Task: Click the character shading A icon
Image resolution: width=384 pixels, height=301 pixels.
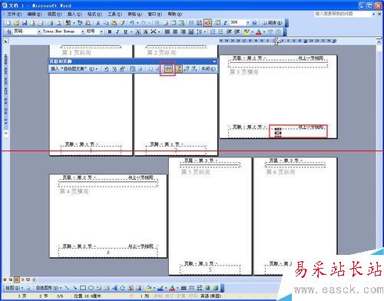Action: 146,31
